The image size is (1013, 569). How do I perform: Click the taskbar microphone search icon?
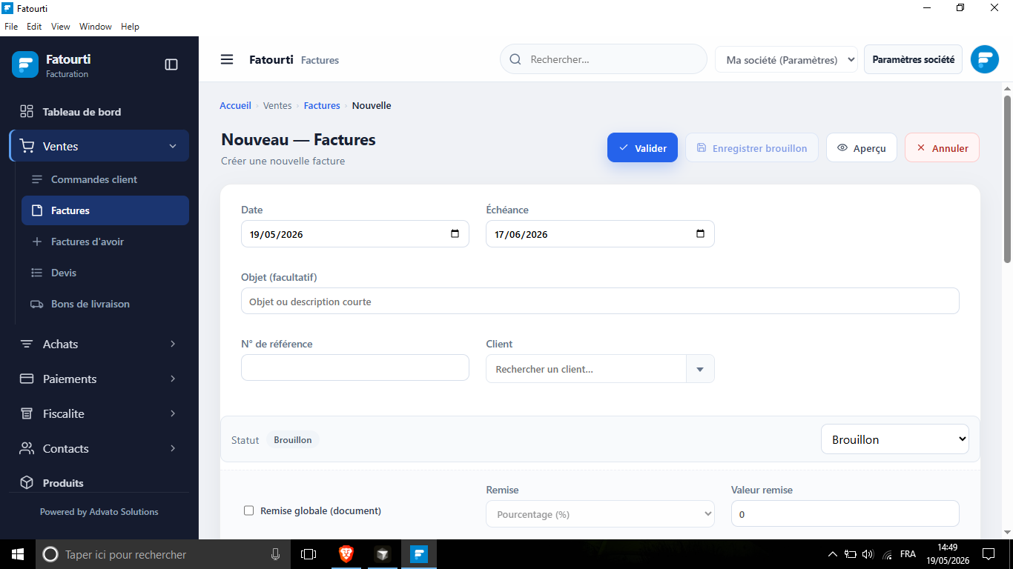276,554
